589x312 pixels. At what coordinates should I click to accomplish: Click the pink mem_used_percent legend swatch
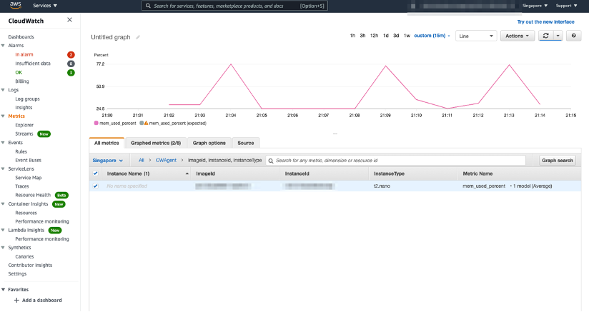96,123
